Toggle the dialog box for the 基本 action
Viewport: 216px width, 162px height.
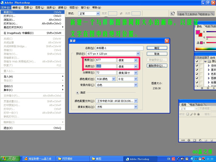201,70
